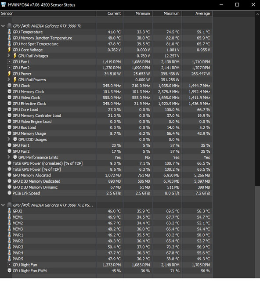Click the 74.5 °C maximum GPU Temperature value

(173, 32)
